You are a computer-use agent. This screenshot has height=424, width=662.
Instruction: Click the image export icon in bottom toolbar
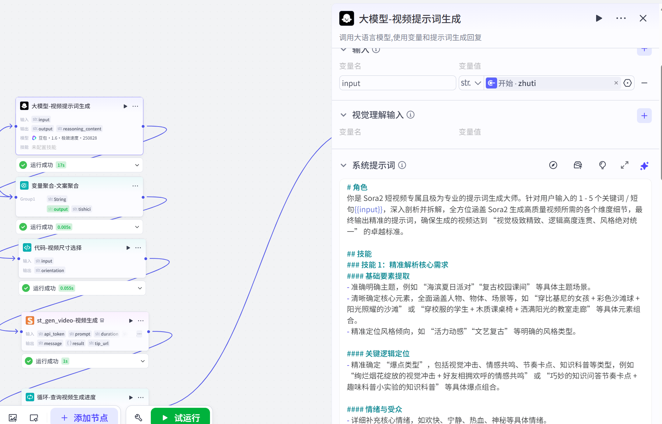pos(13,418)
